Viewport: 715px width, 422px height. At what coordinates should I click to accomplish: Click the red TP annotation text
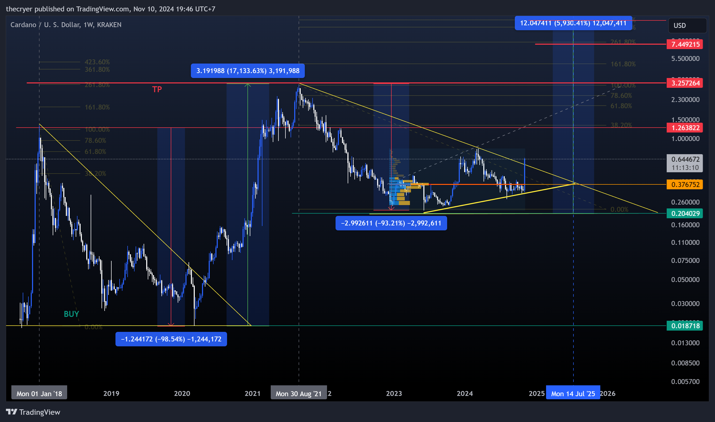coord(157,89)
